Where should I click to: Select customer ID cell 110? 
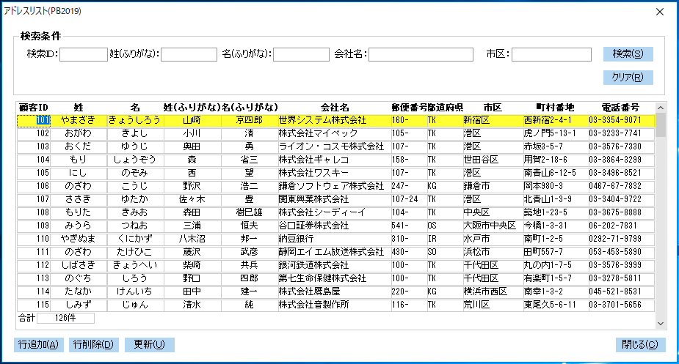pos(34,239)
